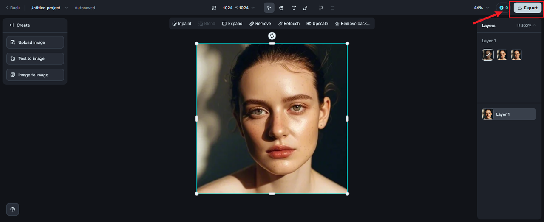Click the bottom-right corner handle of the image
The width and height of the screenshot is (544, 222).
point(347,194)
